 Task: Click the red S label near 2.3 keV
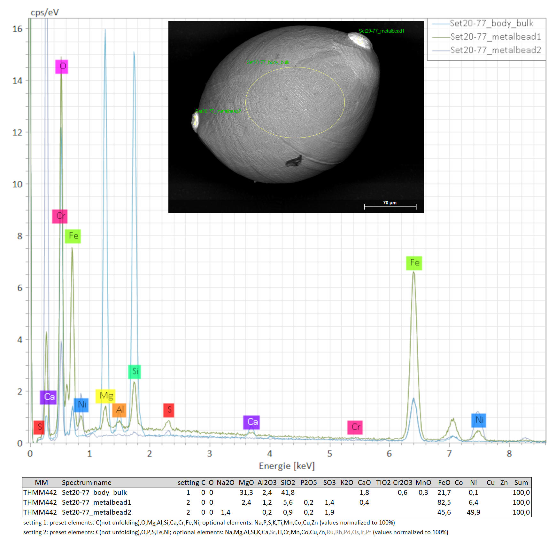169,410
